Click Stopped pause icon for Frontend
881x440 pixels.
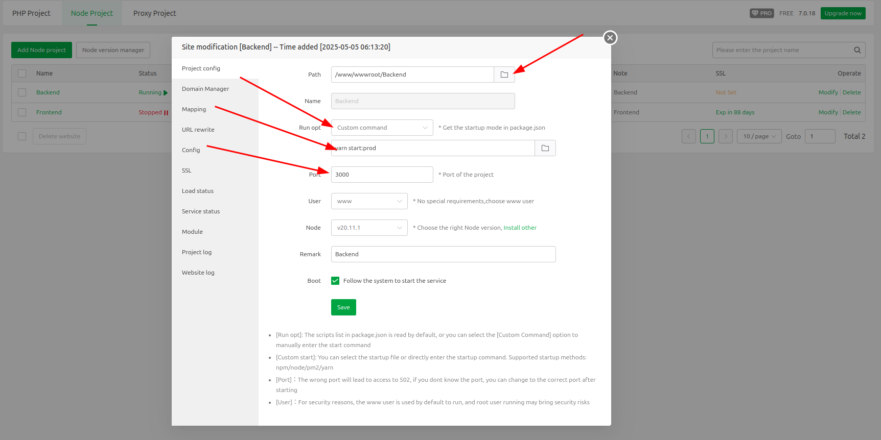[x=166, y=113]
